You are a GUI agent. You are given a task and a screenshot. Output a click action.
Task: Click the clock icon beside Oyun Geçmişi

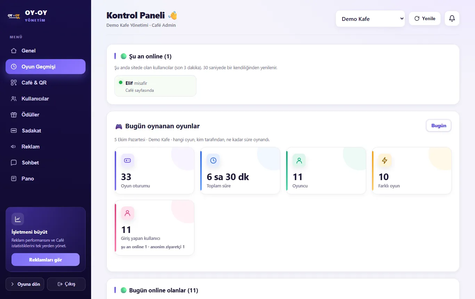click(14, 67)
